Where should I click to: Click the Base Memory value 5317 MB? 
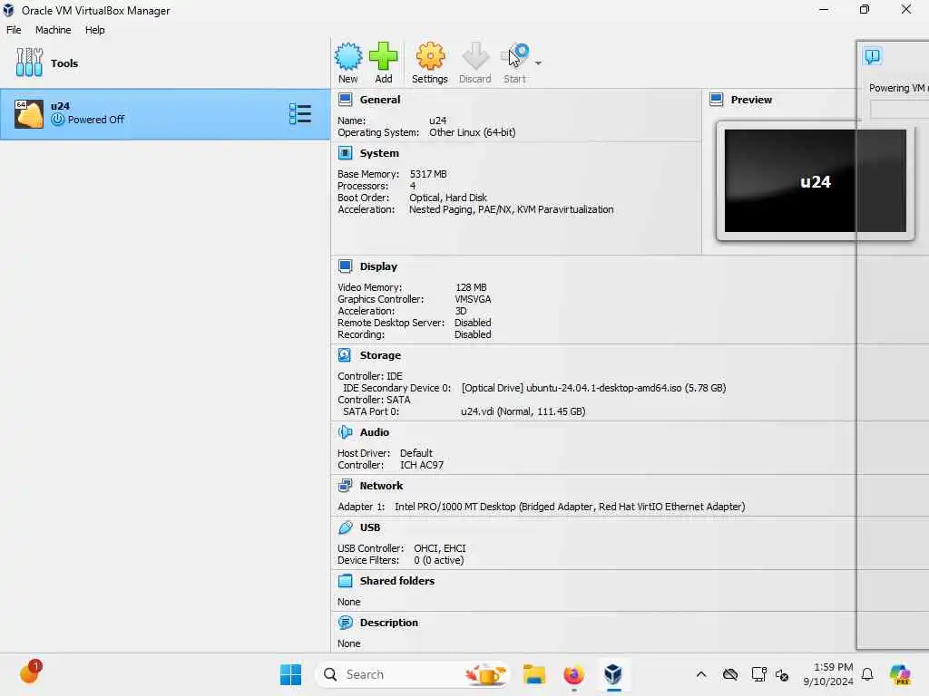[x=428, y=174]
